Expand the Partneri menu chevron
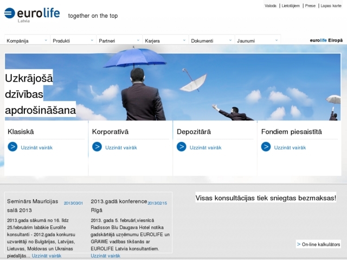The image size is (347, 260). [138, 40]
